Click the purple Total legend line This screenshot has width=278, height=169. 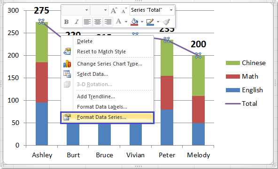click(233, 103)
